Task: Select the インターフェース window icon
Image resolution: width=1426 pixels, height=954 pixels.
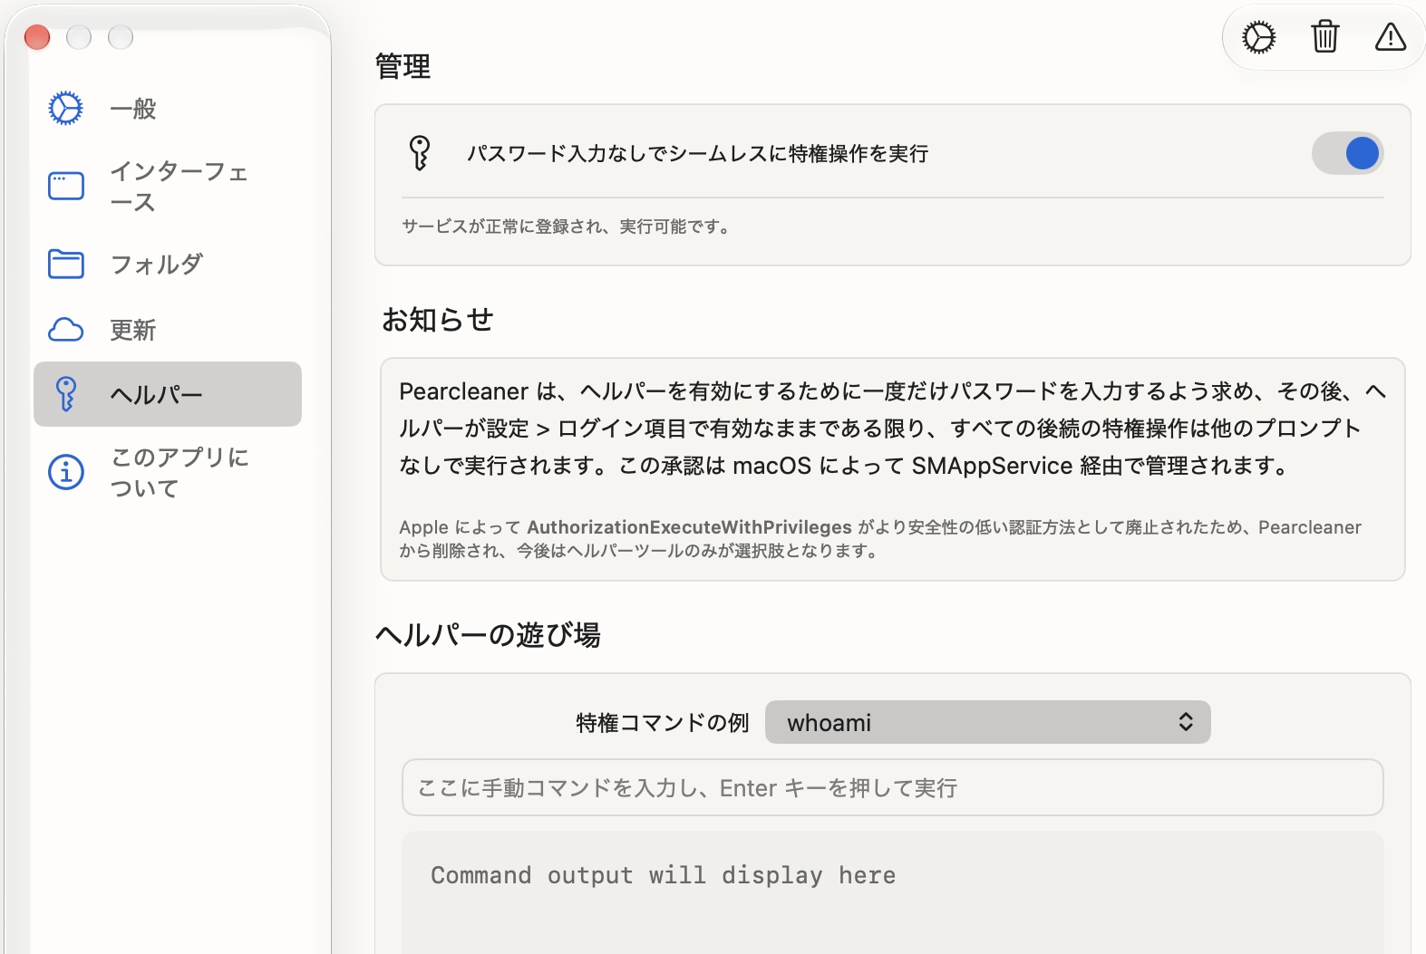Action: point(65,187)
